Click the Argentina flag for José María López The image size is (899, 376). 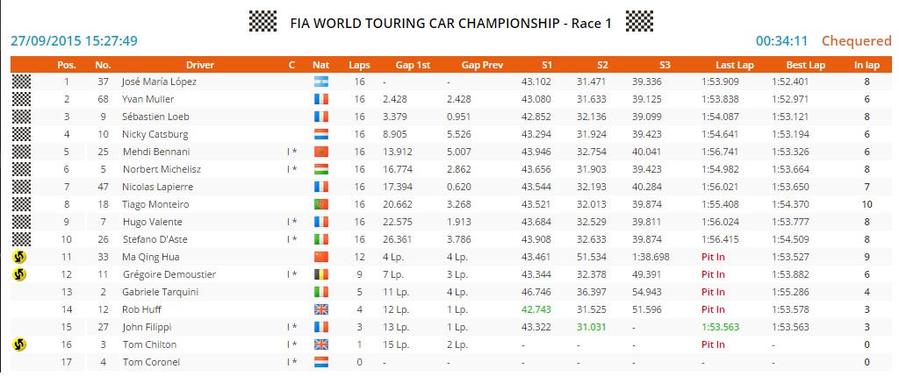pyautogui.click(x=320, y=82)
